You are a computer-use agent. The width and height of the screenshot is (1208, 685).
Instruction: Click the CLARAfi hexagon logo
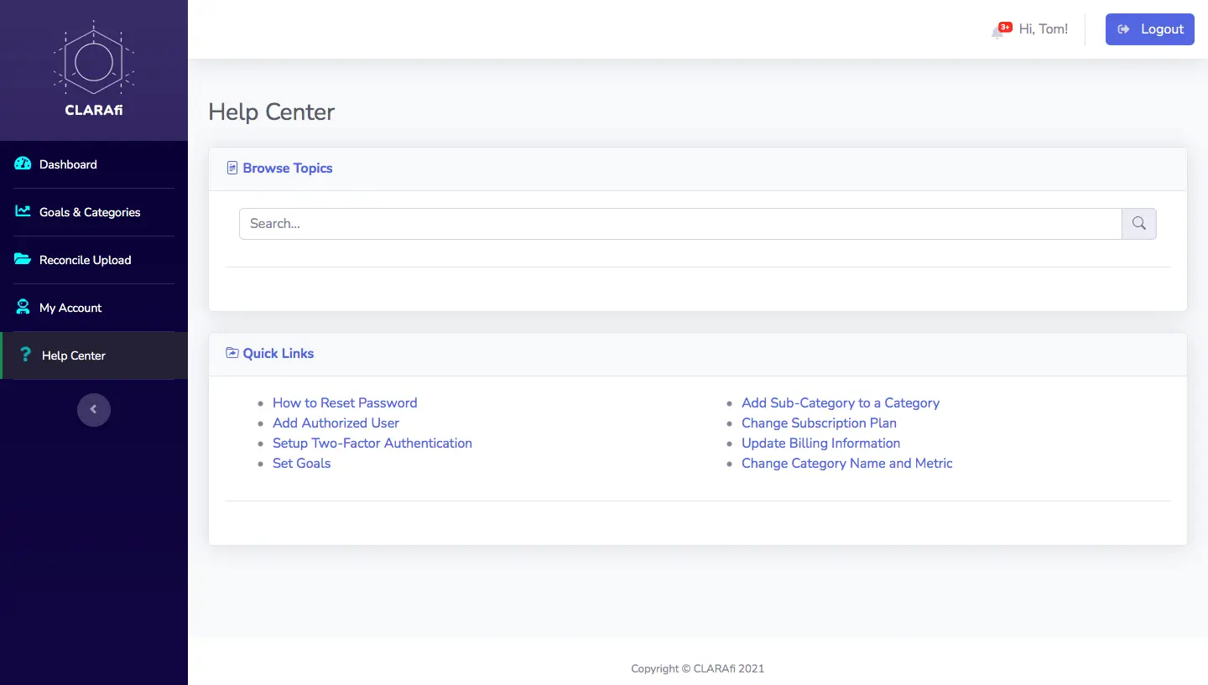(94, 61)
